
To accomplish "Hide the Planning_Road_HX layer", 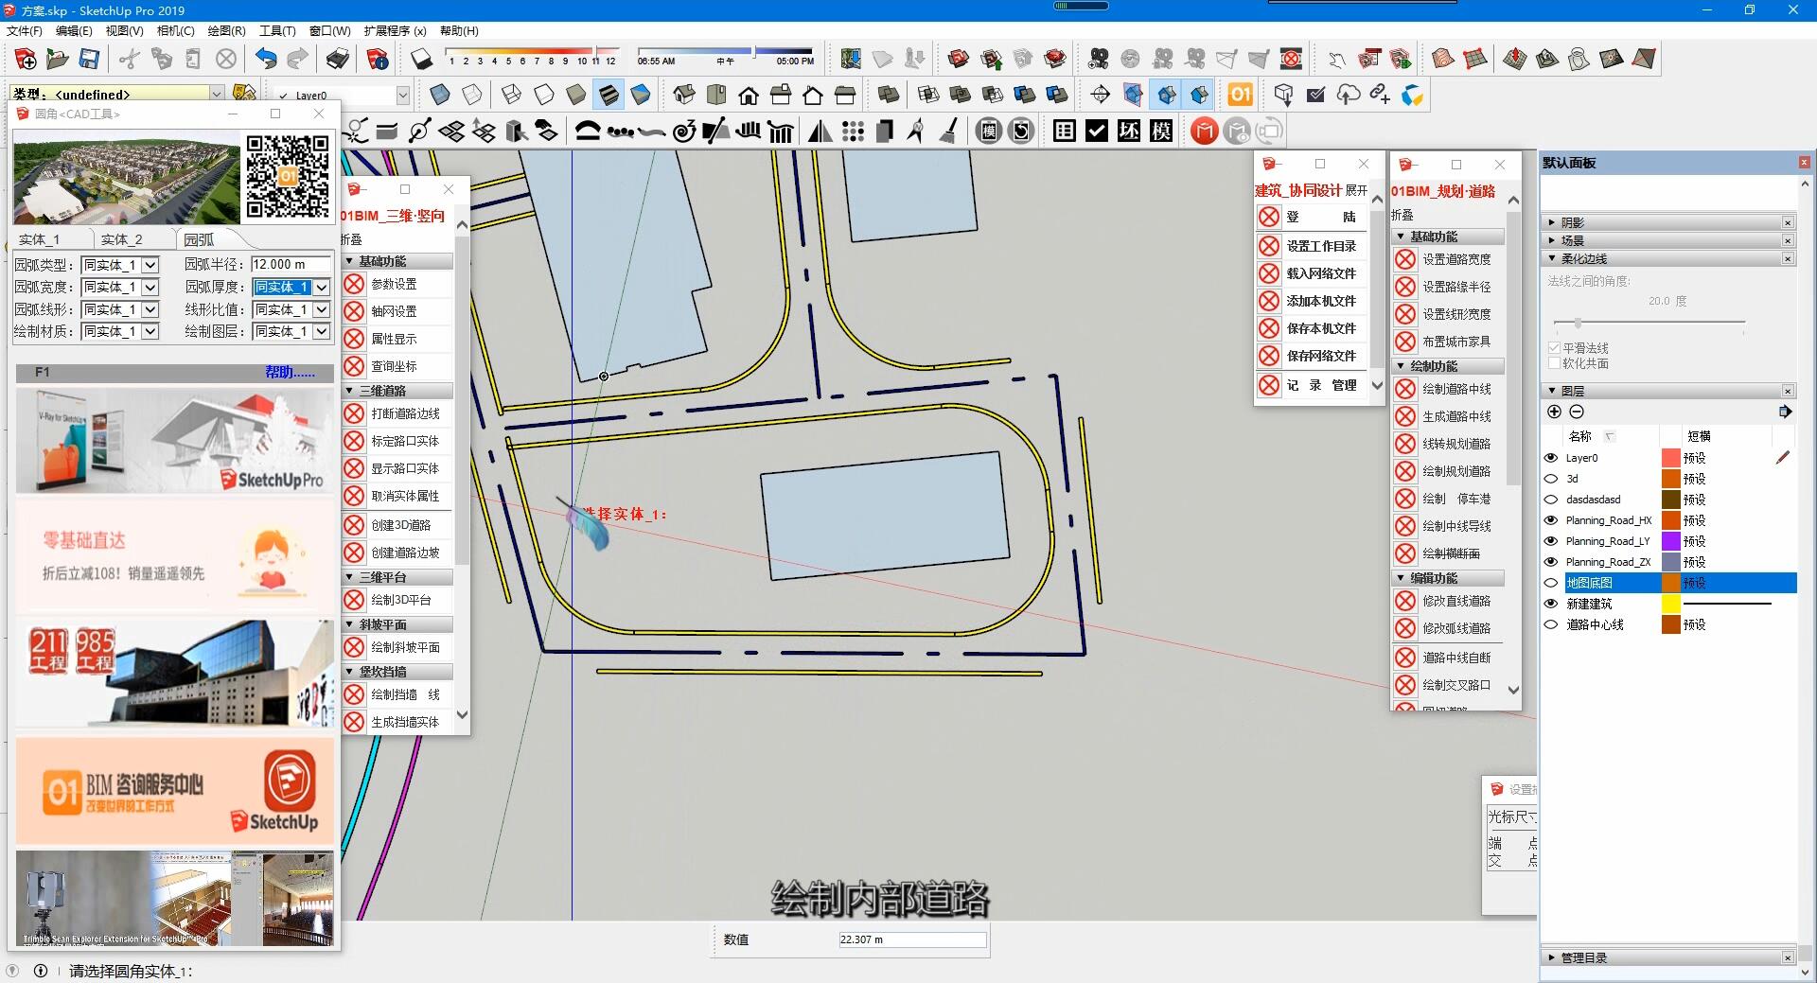I will (x=1551, y=520).
